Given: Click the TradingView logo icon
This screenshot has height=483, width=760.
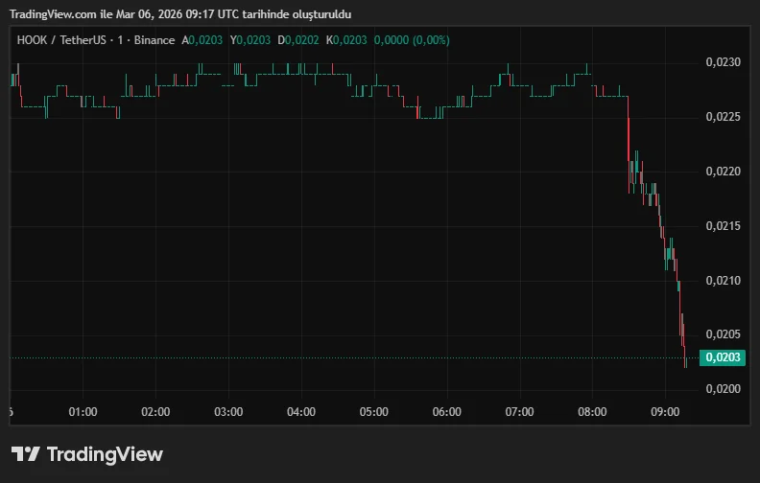Looking at the screenshot, I should click(25, 454).
